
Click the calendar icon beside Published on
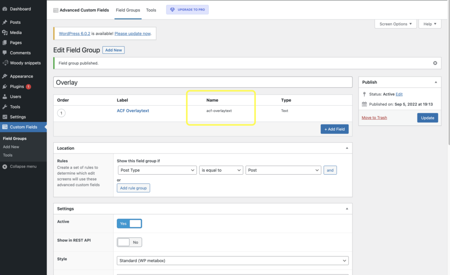pyautogui.click(x=364, y=104)
